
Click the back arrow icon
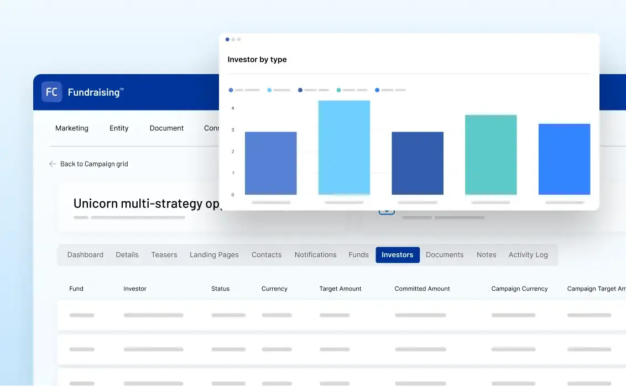[53, 164]
